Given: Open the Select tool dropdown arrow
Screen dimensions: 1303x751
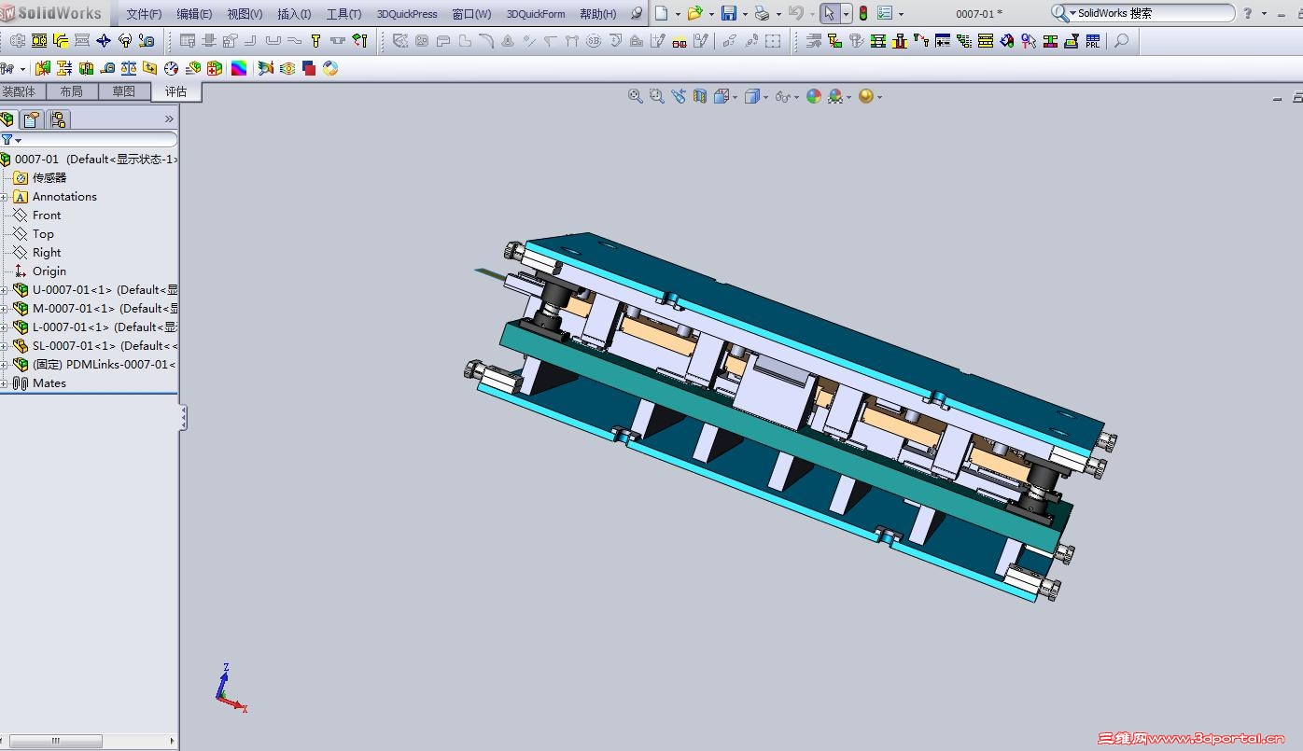Looking at the screenshot, I should tap(846, 14).
